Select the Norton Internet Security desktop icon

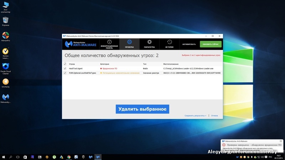point(5,53)
